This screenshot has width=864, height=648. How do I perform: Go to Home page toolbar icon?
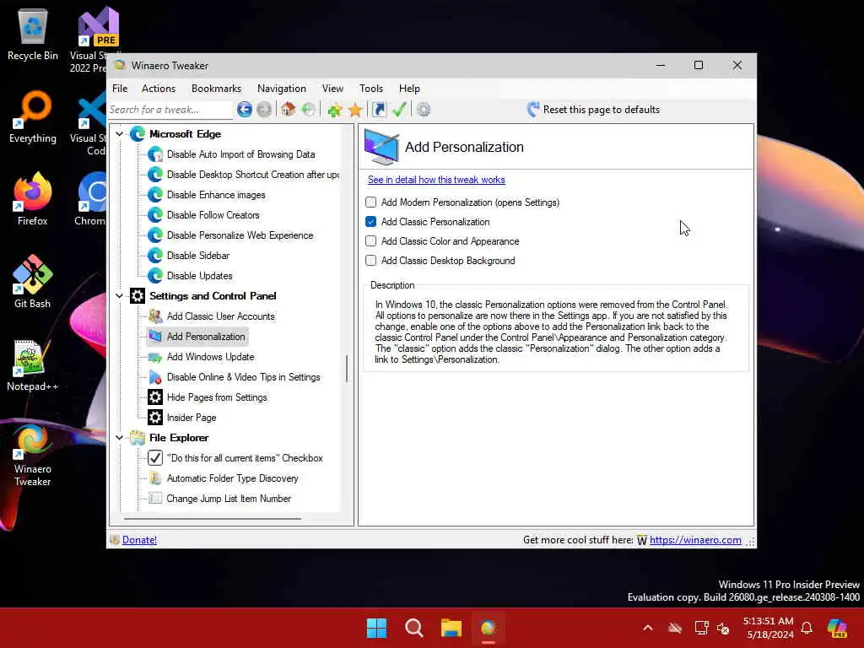289,109
